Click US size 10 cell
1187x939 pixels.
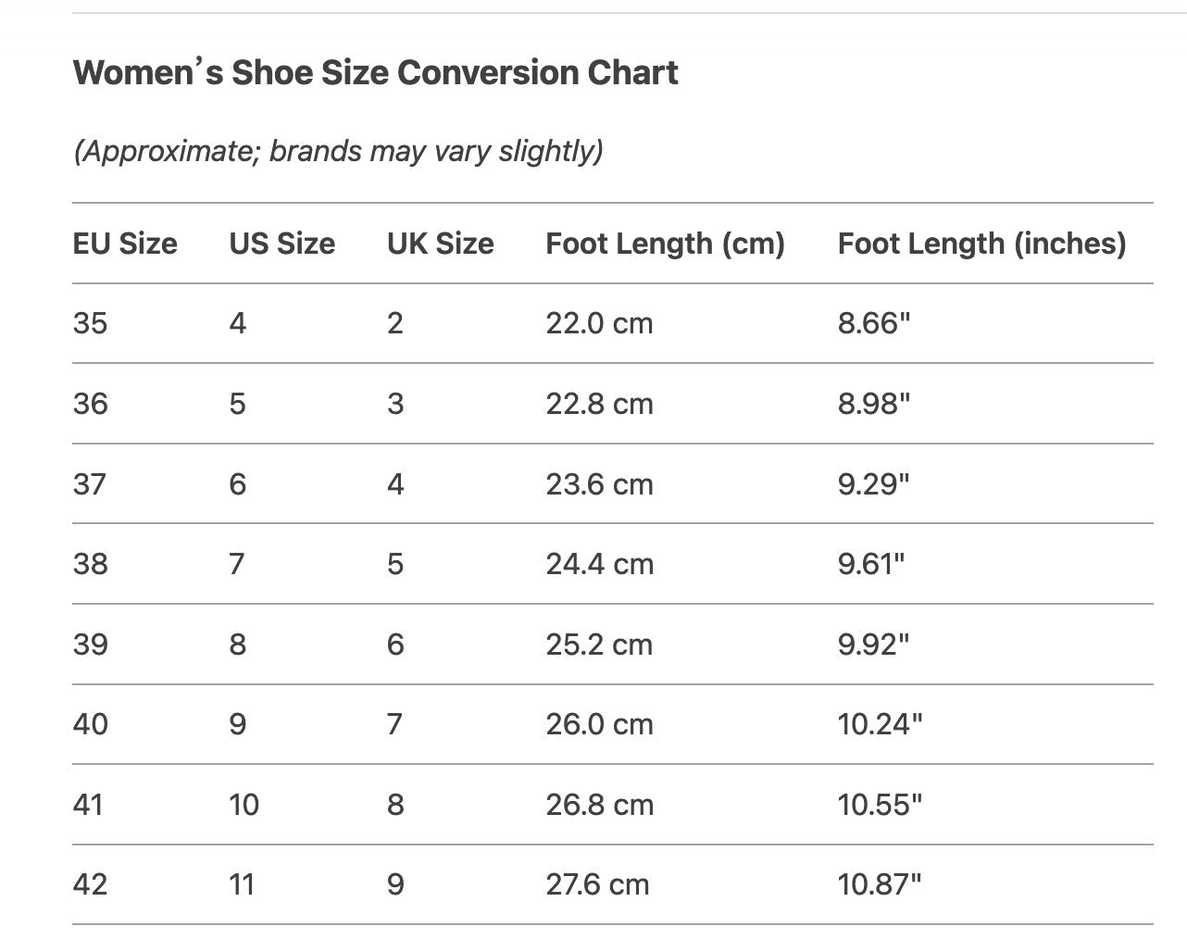244,805
